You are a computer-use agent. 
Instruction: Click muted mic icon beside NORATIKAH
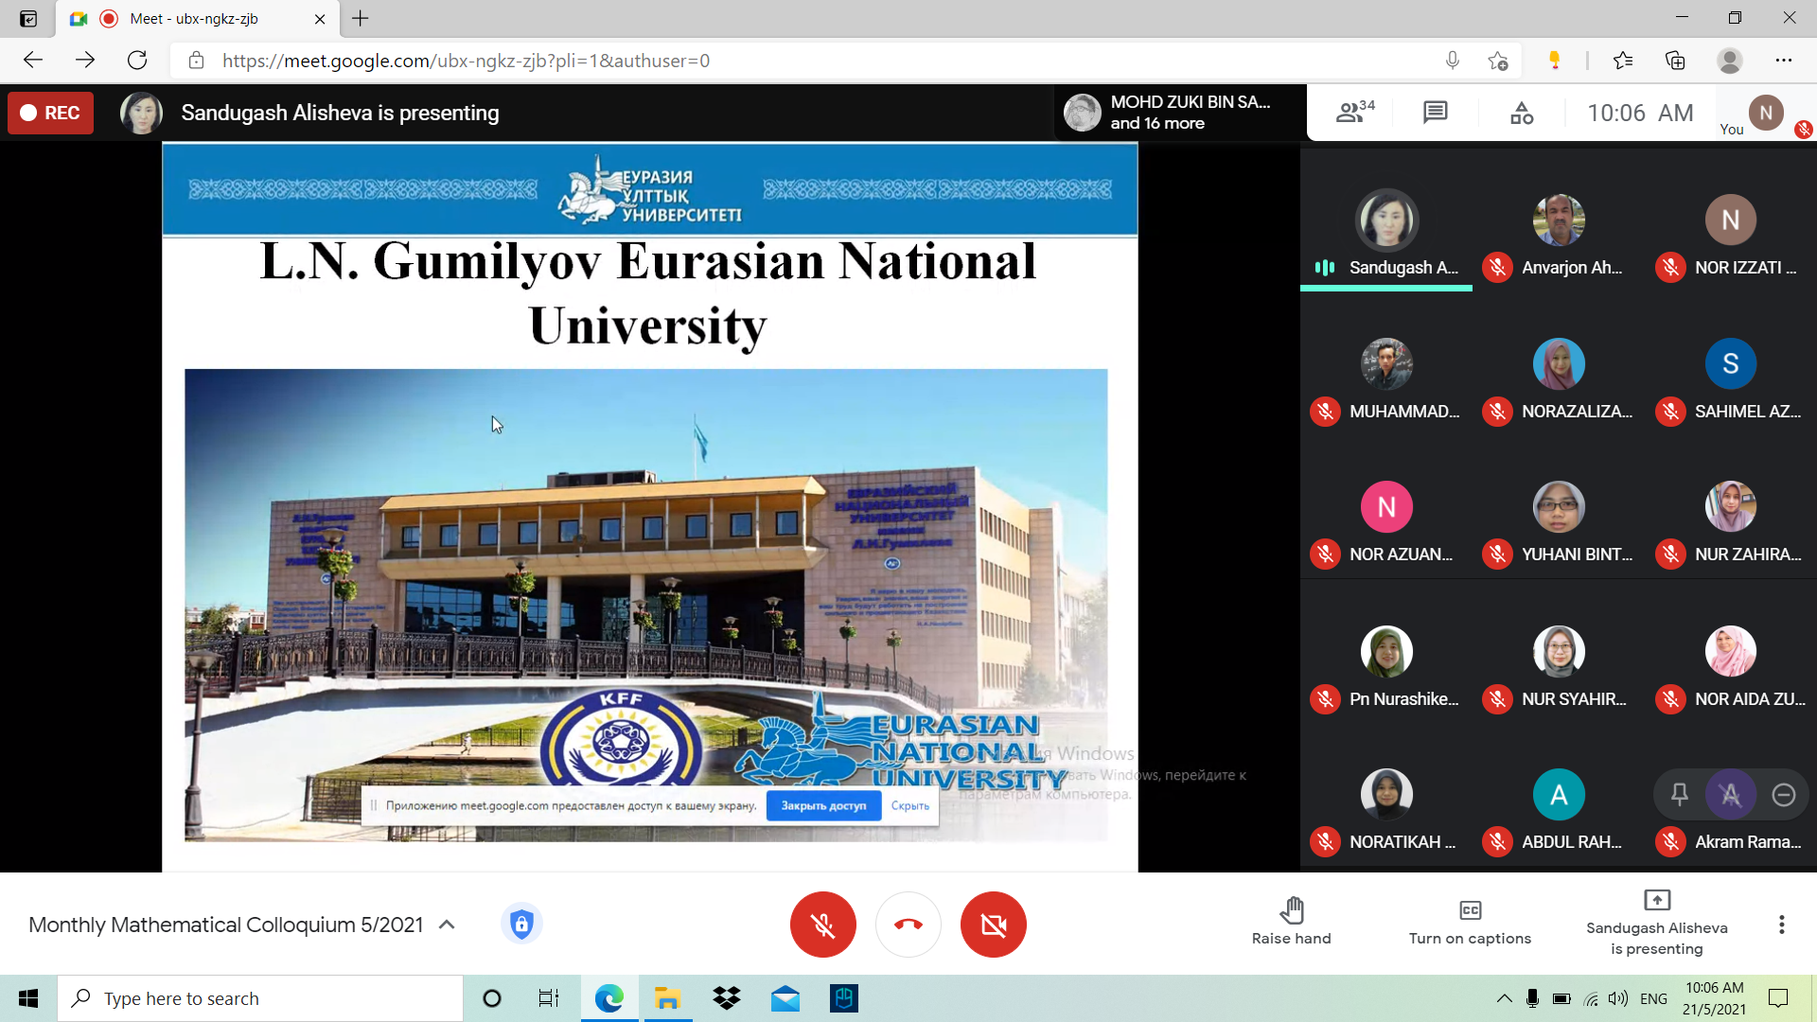click(1325, 842)
